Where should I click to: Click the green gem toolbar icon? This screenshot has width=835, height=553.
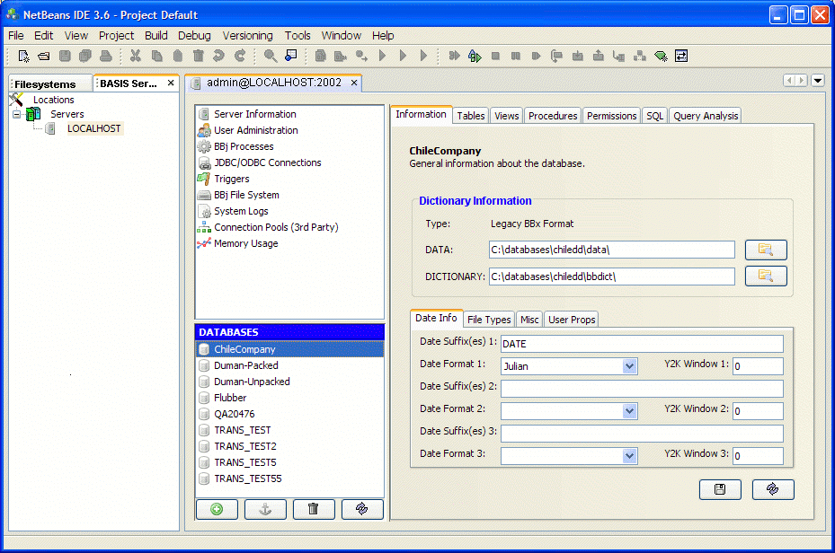(x=661, y=56)
